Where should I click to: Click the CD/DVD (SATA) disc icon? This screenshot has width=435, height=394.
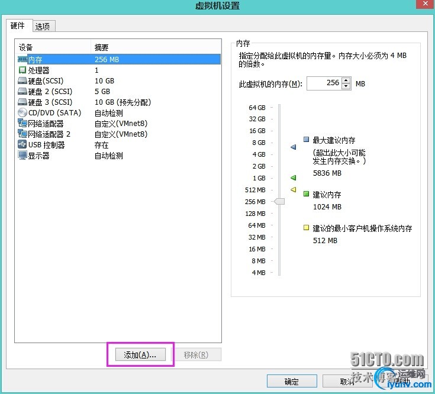tap(22, 112)
